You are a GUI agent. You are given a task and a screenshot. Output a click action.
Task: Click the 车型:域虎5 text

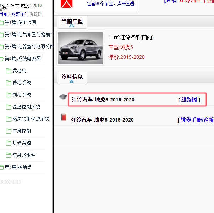(x=121, y=47)
